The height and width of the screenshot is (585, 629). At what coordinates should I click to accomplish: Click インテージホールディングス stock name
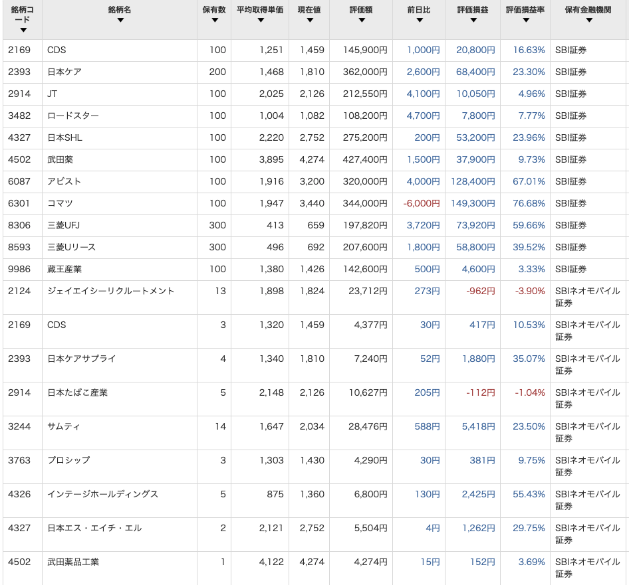coord(102,494)
